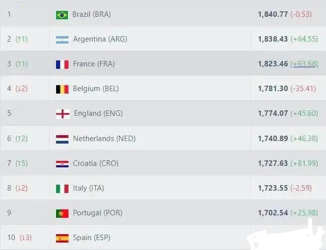Click Spain's down 3 rank change indicator
This screenshot has height=250, width=326.
point(25,238)
